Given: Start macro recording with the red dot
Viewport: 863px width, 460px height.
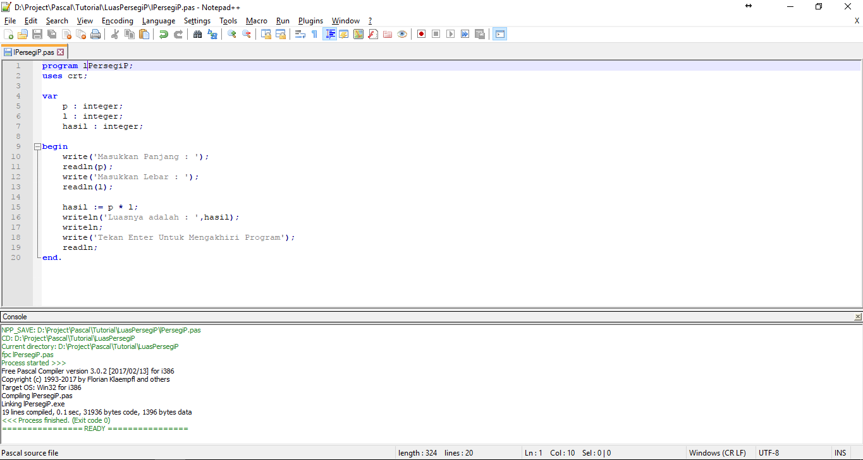Looking at the screenshot, I should (422, 34).
